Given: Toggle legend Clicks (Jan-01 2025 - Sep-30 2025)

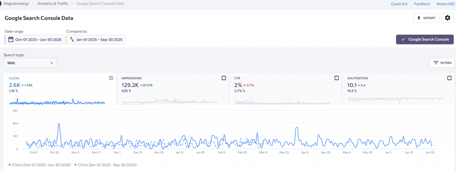Looking at the screenshot, I should point(105,165).
